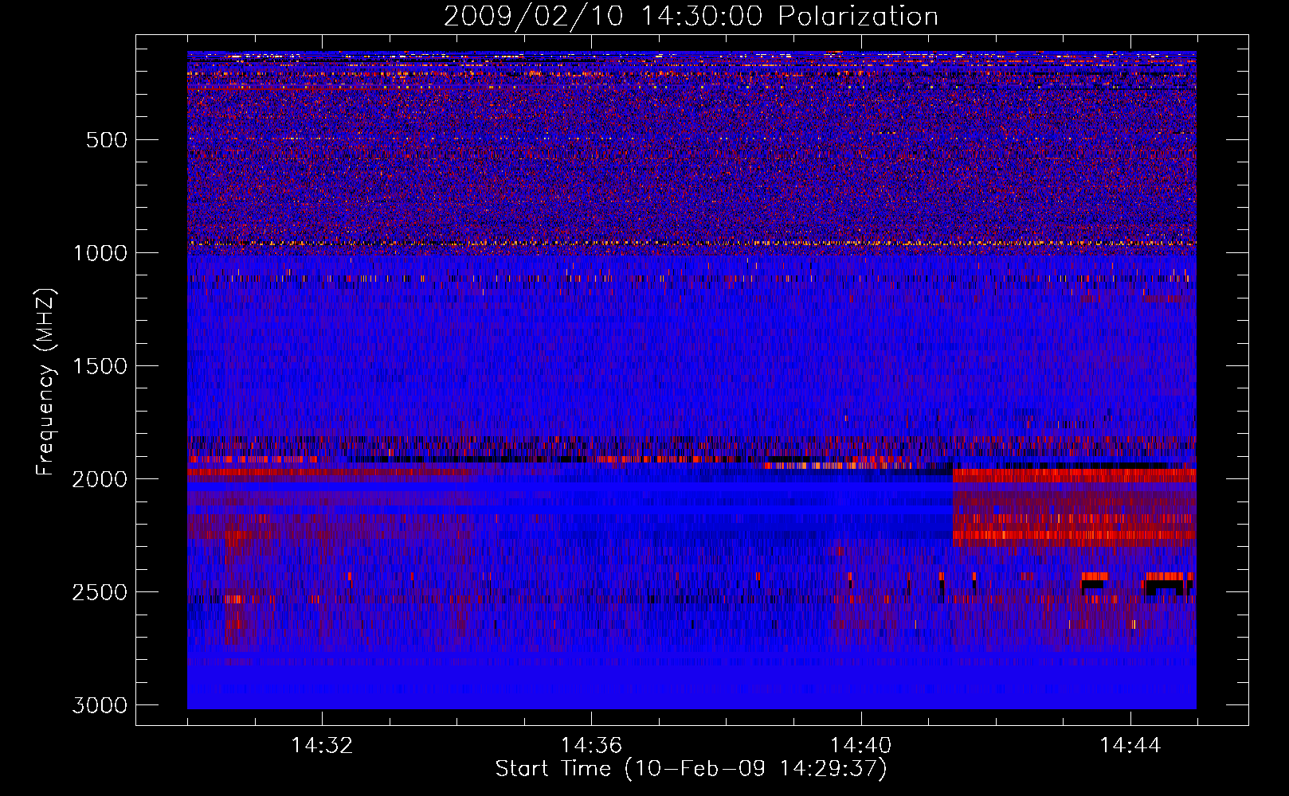Click the 500 frequency tick label
Viewport: 1289px width, 796px height.
(107, 140)
